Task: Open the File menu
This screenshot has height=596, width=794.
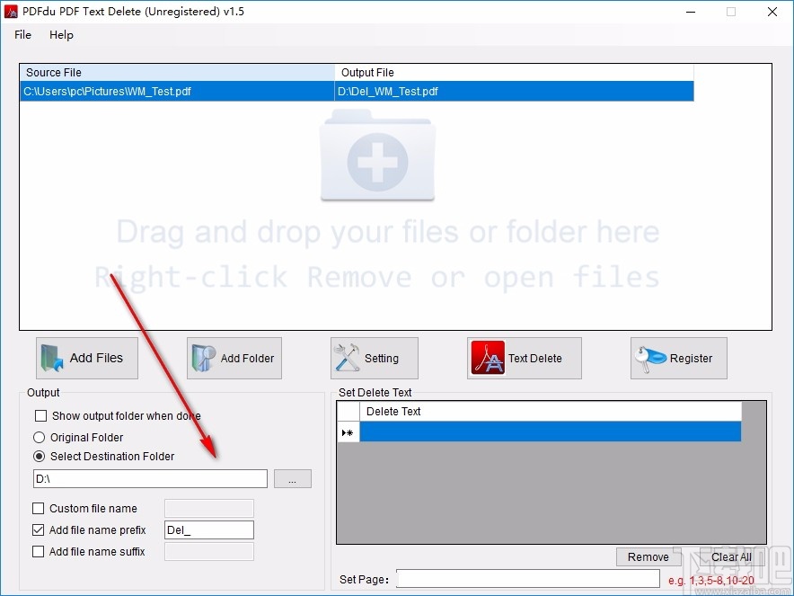Action: click(22, 35)
